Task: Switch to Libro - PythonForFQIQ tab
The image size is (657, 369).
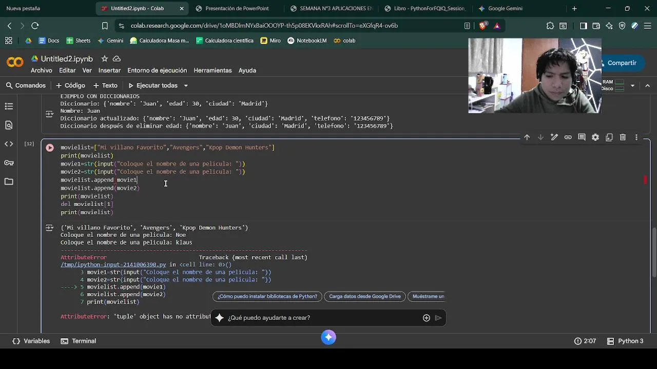Action: click(x=425, y=8)
